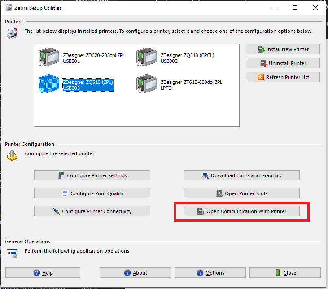This screenshot has width=328, height=289.
Task: Minimize the Zebra Setup Utilities window
Action: pos(275,8)
